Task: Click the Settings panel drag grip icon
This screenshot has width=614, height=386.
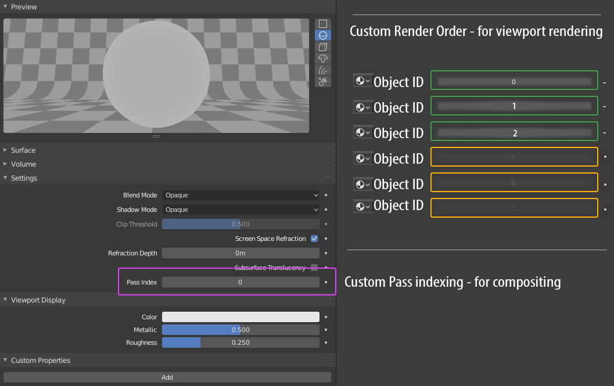Action: [328, 178]
